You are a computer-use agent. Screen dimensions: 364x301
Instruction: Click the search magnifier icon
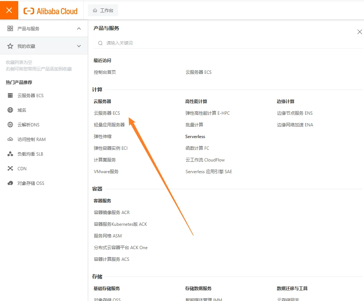tap(100, 43)
